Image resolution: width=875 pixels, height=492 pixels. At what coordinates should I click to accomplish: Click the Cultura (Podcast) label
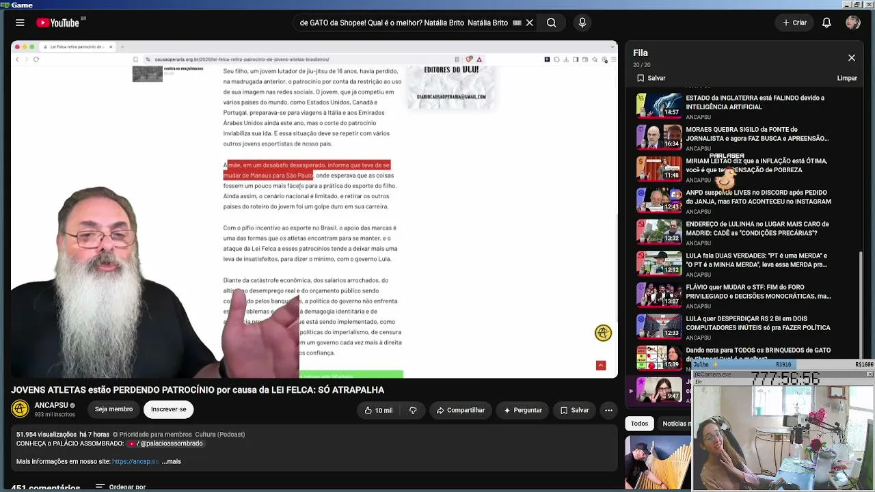[219, 435]
